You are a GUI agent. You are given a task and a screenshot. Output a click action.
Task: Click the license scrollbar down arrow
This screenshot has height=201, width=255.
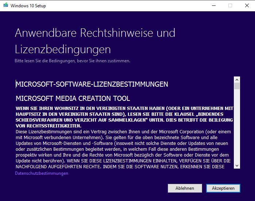point(237,166)
